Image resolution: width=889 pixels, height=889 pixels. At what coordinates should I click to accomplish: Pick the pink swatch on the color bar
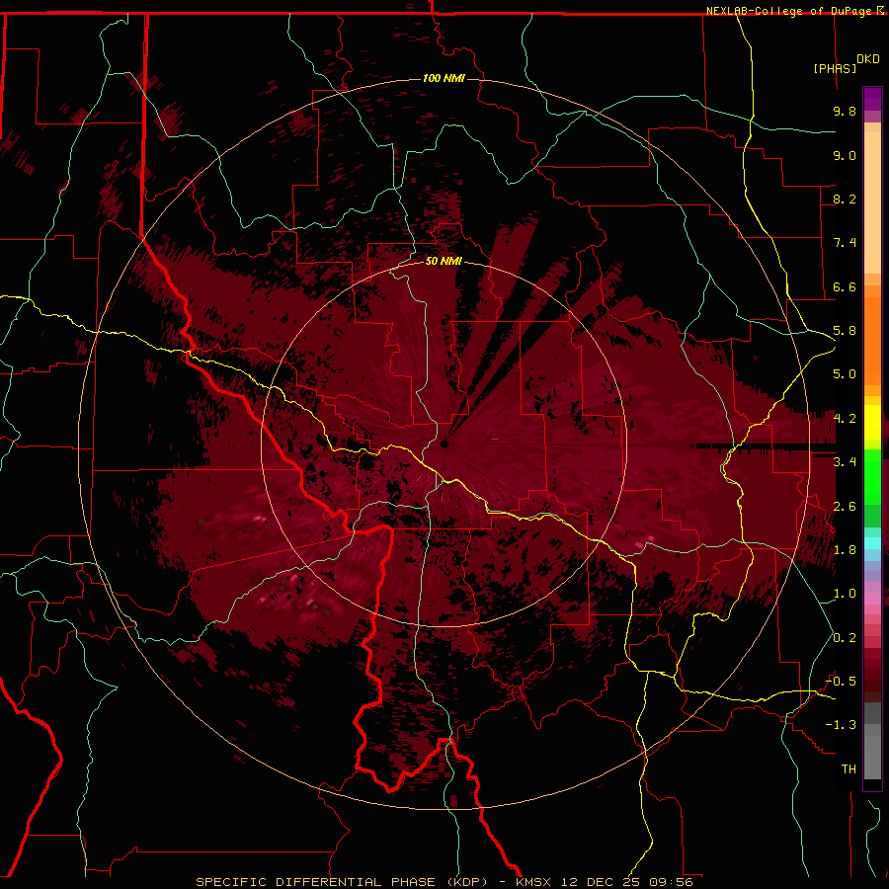[872, 599]
